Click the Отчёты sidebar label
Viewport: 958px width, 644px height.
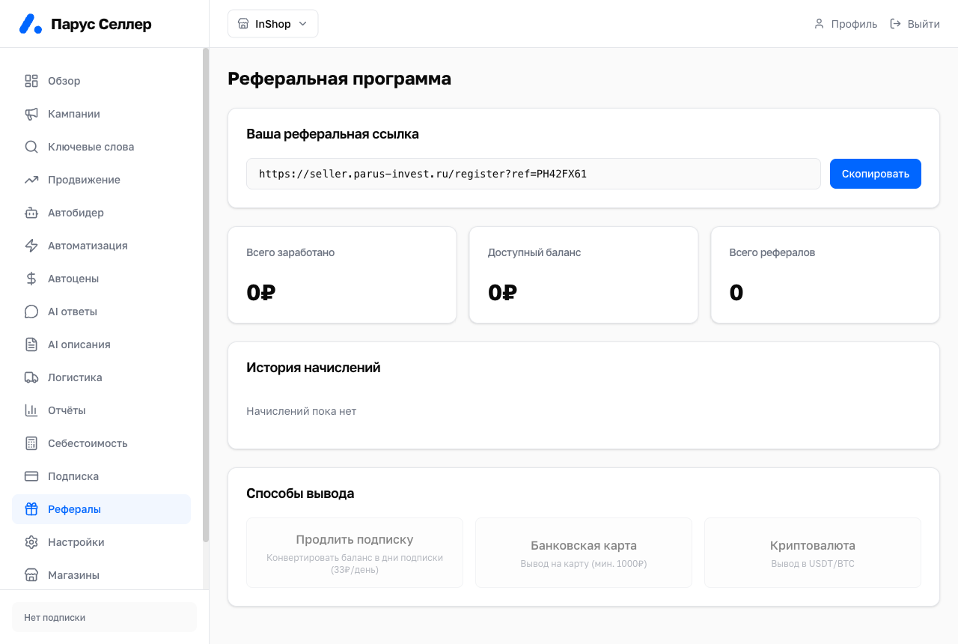click(67, 410)
